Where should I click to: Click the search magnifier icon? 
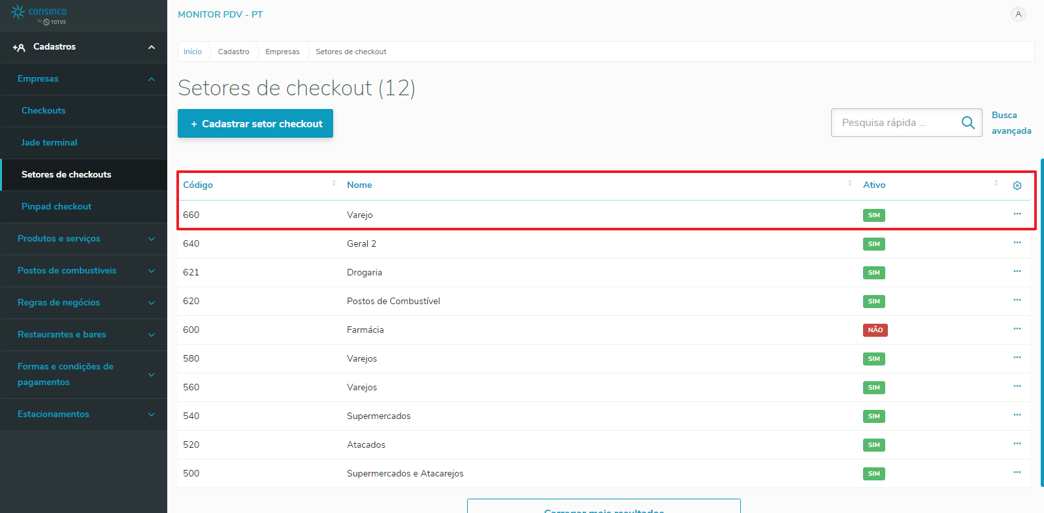click(968, 123)
